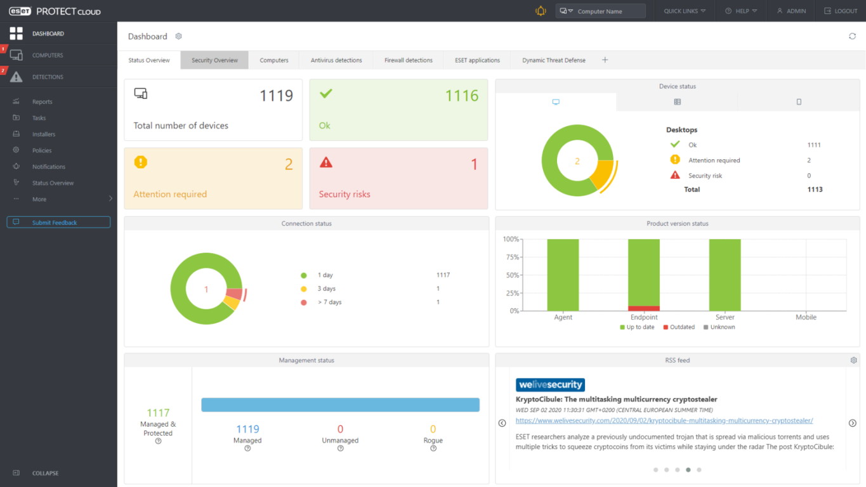This screenshot has height=487, width=866.
Task: Open Detections warning icon in sidebar
Action: (x=16, y=77)
